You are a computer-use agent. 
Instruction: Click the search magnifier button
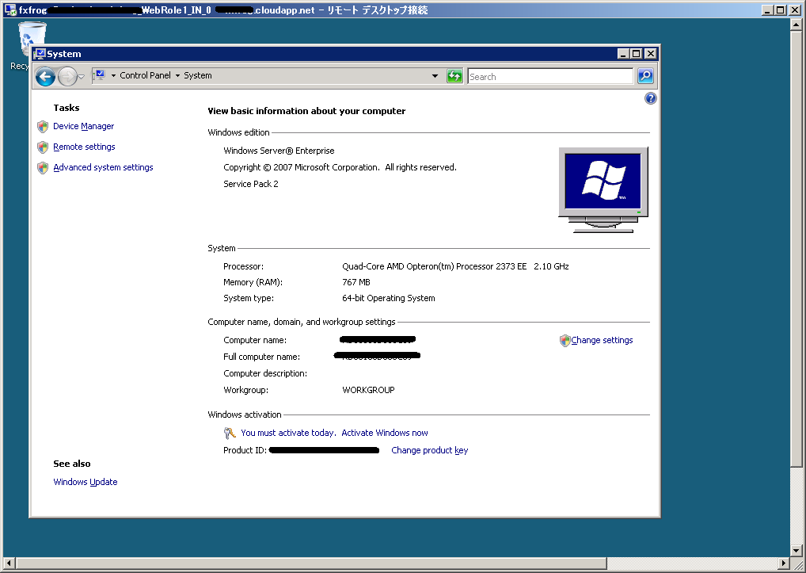click(645, 76)
